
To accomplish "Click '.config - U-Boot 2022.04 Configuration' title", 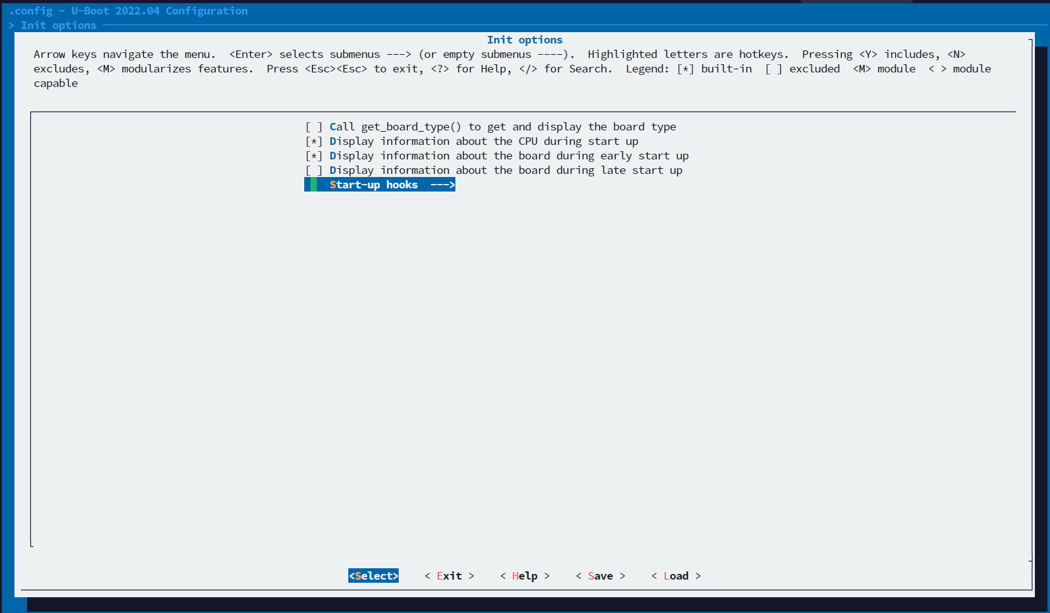I will [x=128, y=11].
